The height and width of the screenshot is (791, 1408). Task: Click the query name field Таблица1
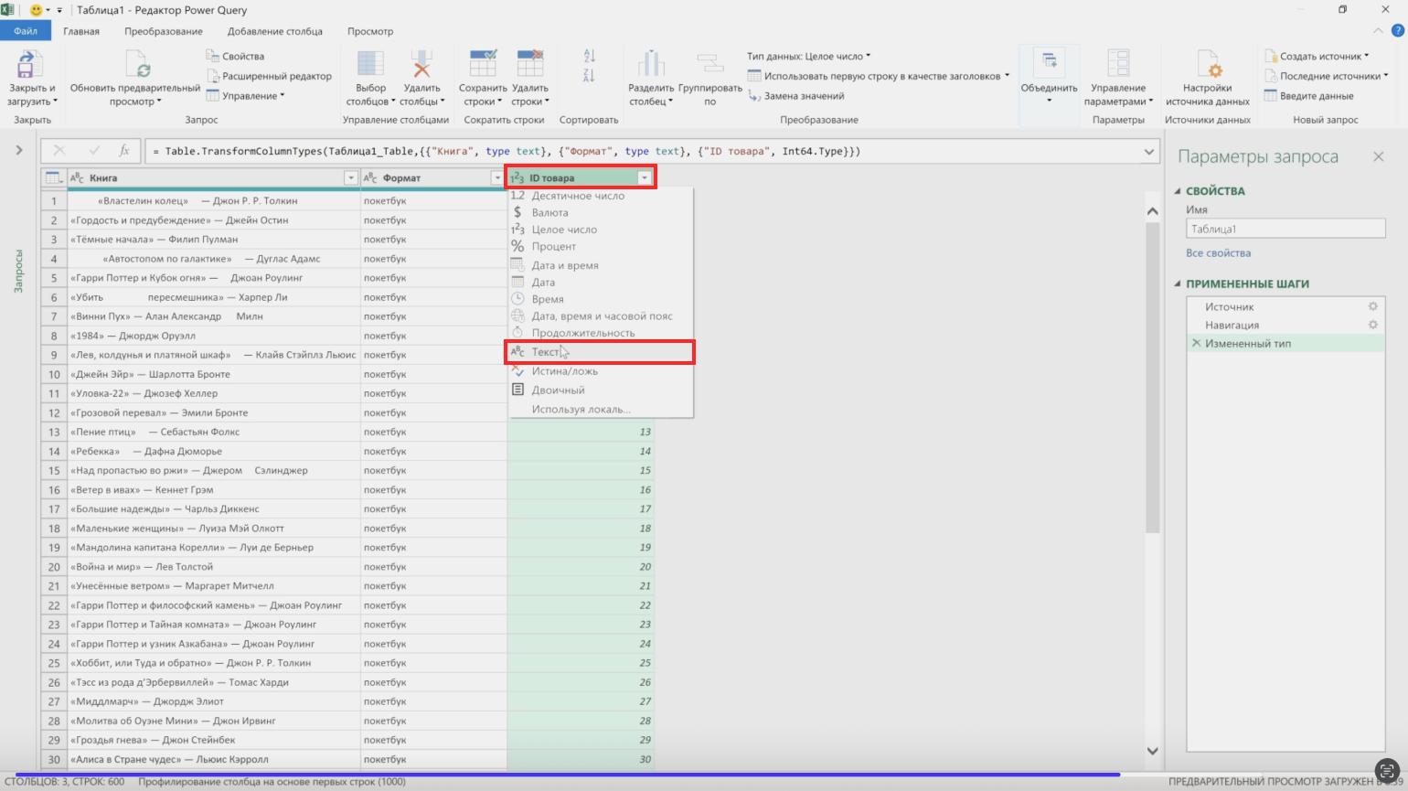[x=1285, y=230]
